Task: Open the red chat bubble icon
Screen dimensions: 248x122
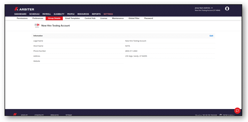Action: pos(237,111)
